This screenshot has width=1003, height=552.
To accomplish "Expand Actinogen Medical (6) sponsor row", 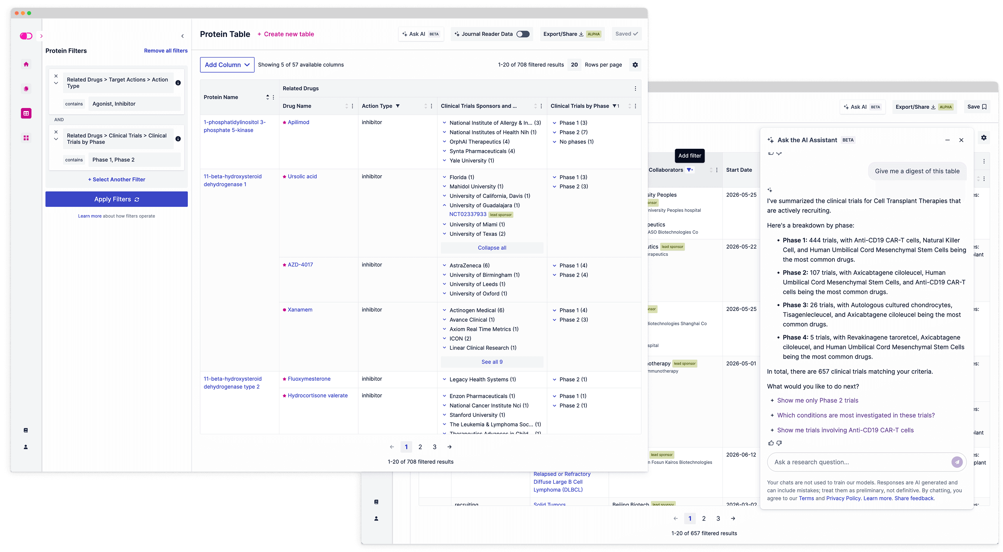I will pos(444,310).
